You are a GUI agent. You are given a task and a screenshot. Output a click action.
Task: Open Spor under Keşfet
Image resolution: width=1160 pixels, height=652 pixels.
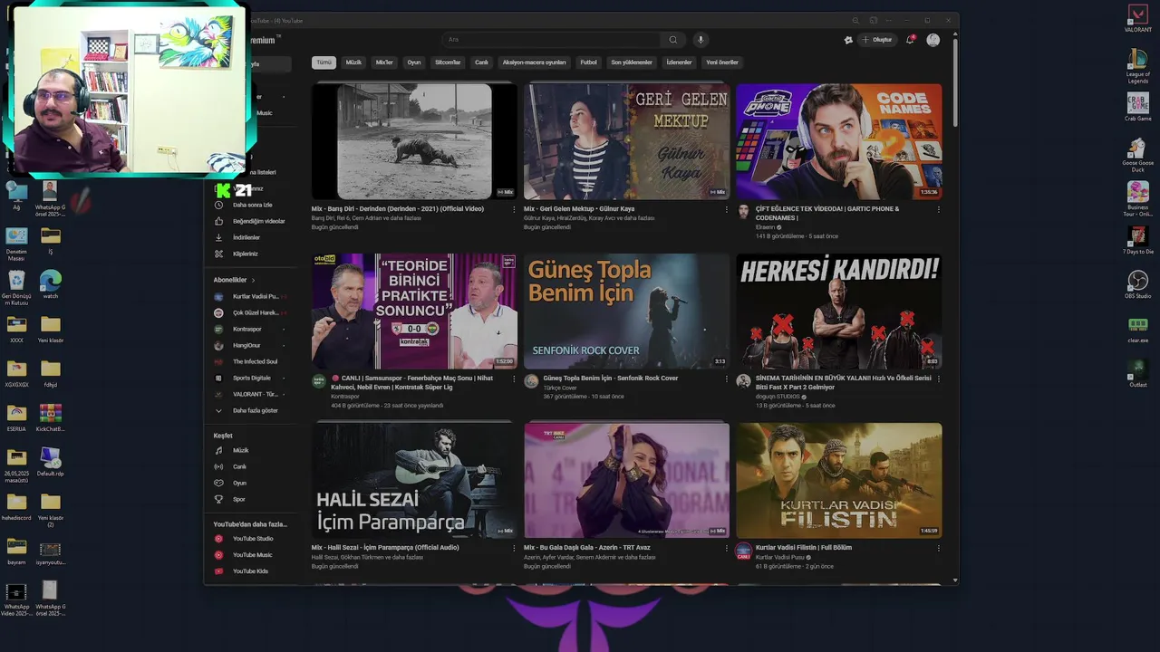click(x=251, y=499)
